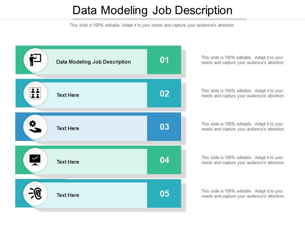Select the subtitle text below the title
Screen dimensions: 305x228
pos(152,25)
